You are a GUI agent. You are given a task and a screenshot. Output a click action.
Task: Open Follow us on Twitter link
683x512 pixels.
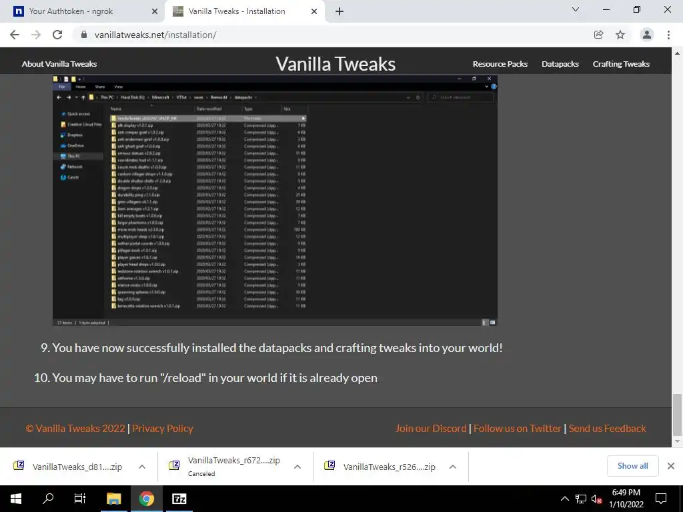(518, 429)
